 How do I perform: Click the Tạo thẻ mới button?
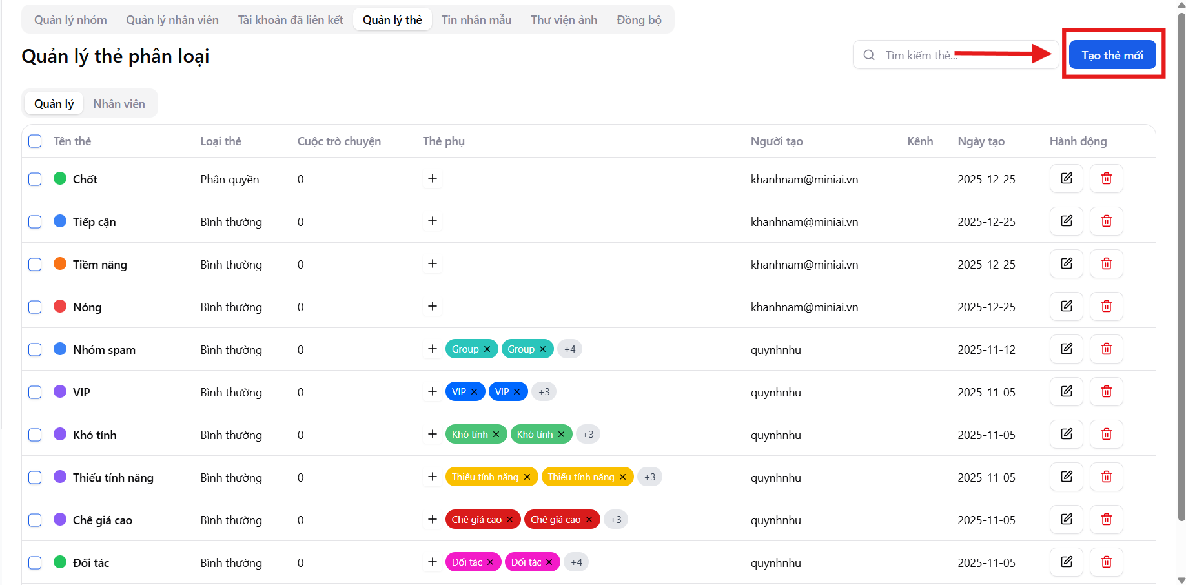[1112, 55]
